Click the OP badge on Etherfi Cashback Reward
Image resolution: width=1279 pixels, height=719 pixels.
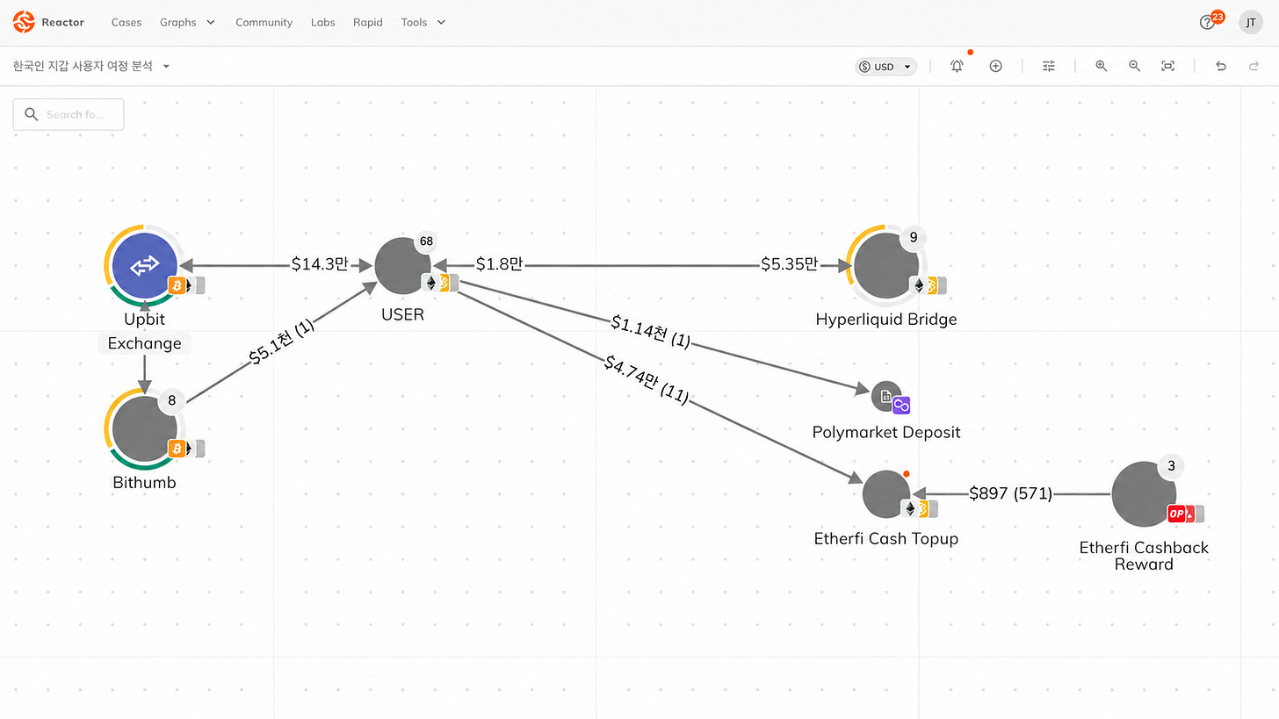click(x=1177, y=514)
